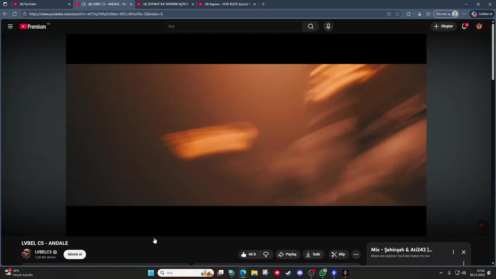Close the Aspova - GOD BLESS tab

point(255,4)
